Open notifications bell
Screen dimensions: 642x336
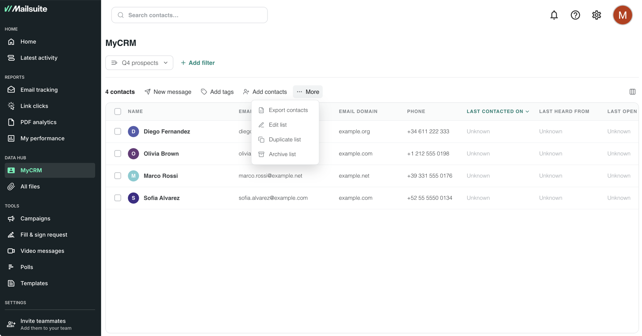554,15
